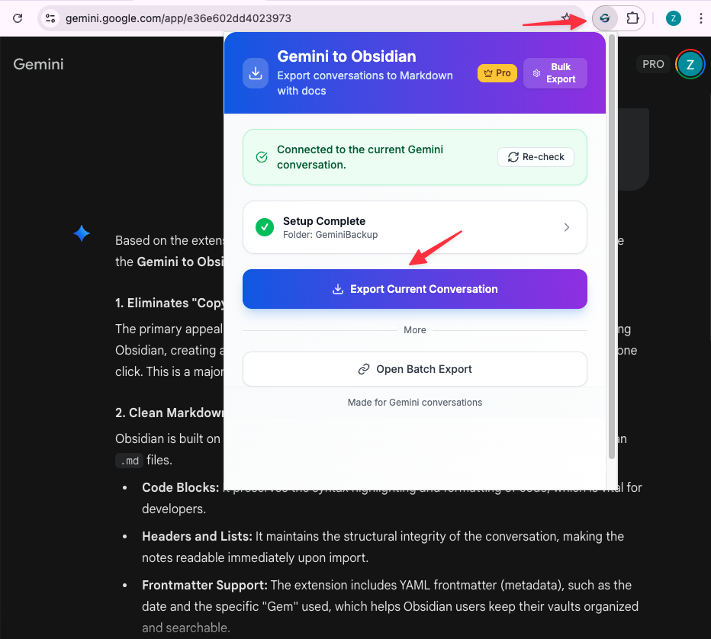
Task: Open Batch Export
Action: [x=414, y=368]
